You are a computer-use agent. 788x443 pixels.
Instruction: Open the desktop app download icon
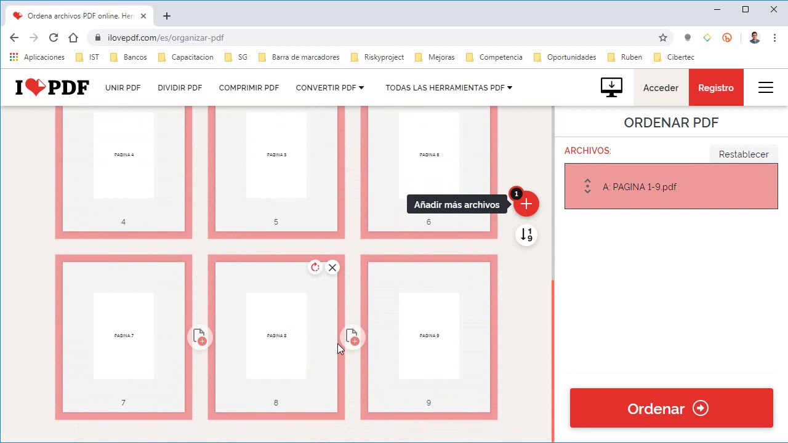pyautogui.click(x=611, y=87)
